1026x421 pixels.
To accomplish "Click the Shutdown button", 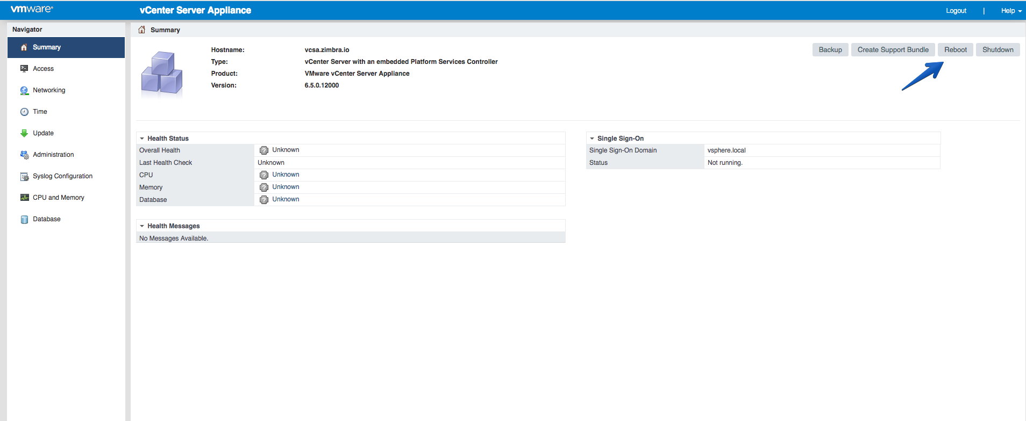I will (998, 50).
